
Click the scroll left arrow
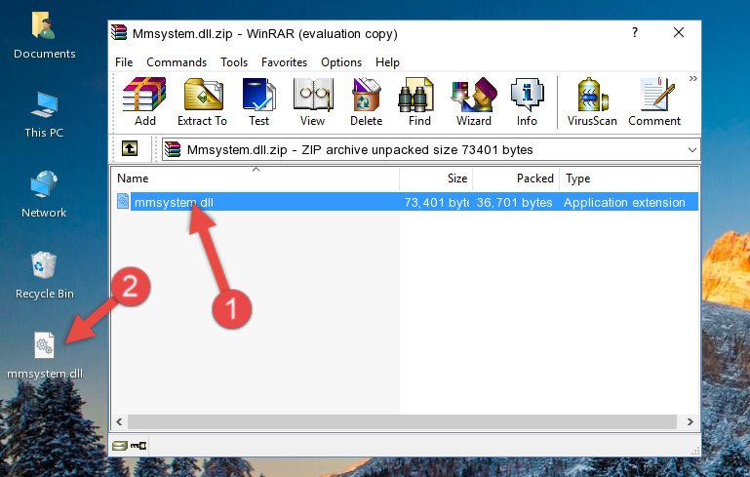point(119,422)
